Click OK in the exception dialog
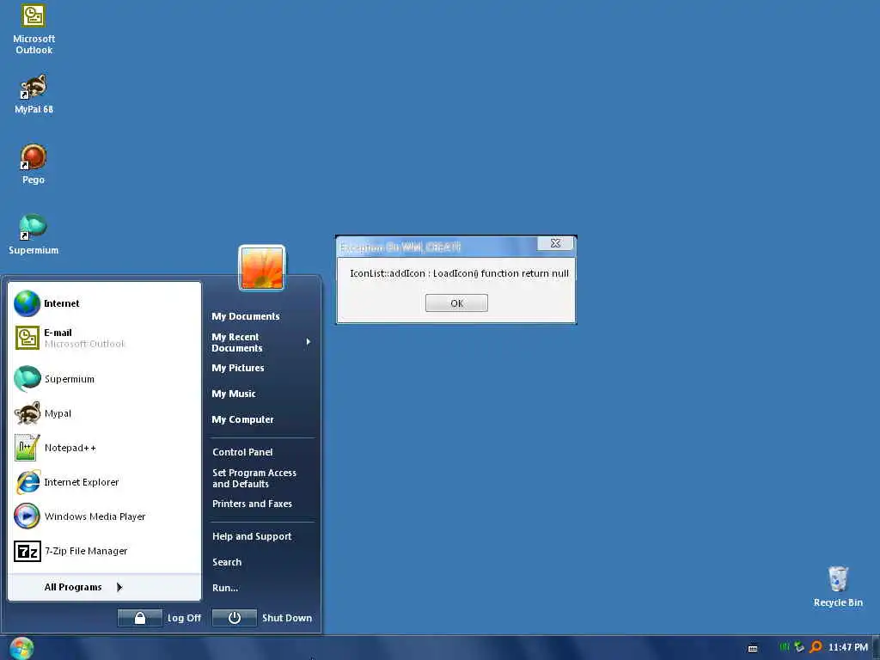 click(x=456, y=303)
